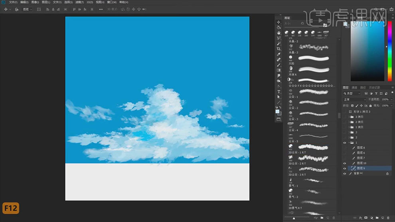Click the adjustment layer filter icon
Screen dimensions: 395x222
(x=371, y=93)
